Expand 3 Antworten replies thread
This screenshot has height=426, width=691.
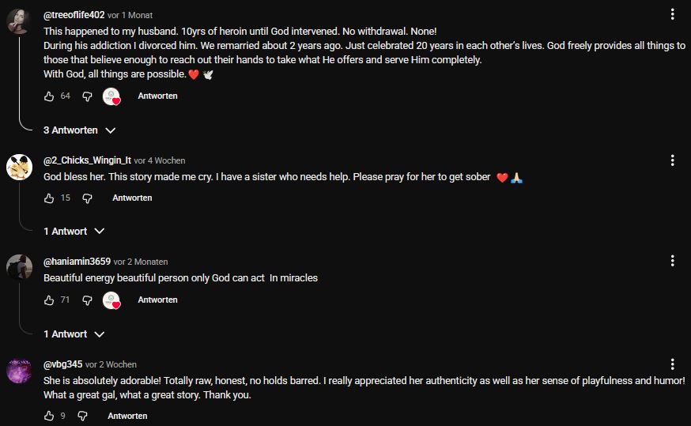[79, 130]
